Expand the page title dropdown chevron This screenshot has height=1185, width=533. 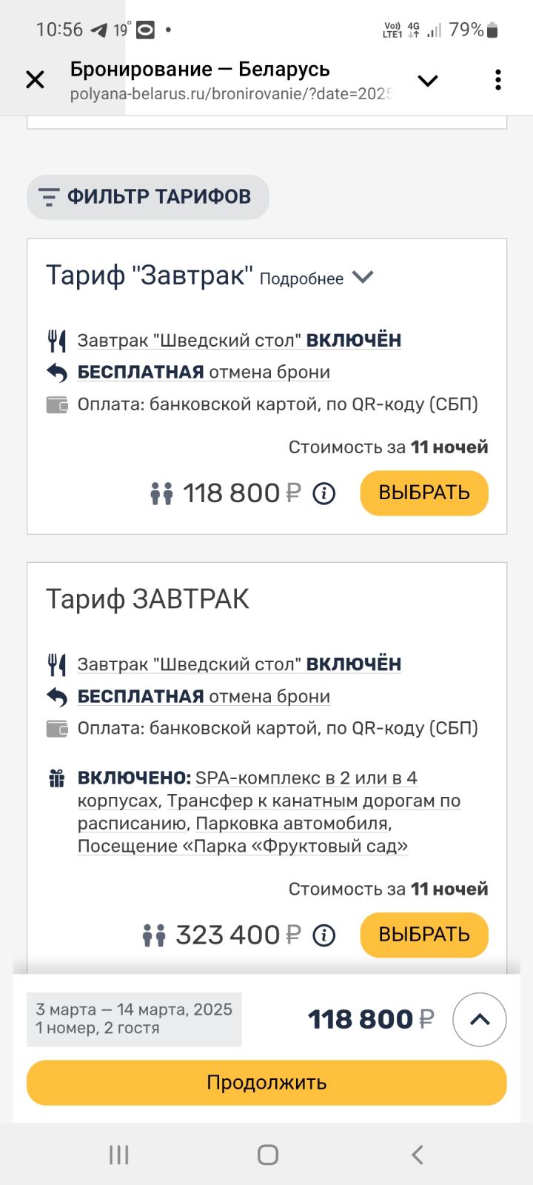tap(428, 81)
